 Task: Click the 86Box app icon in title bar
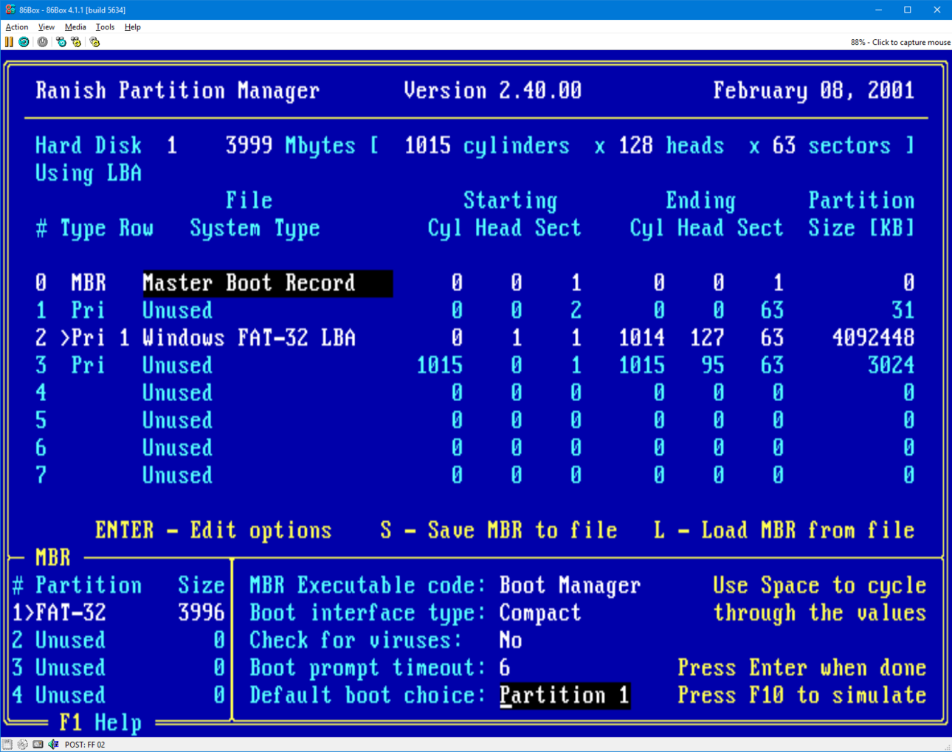click(10, 10)
